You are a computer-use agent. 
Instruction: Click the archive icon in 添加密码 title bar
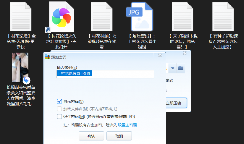[x=47, y=57]
